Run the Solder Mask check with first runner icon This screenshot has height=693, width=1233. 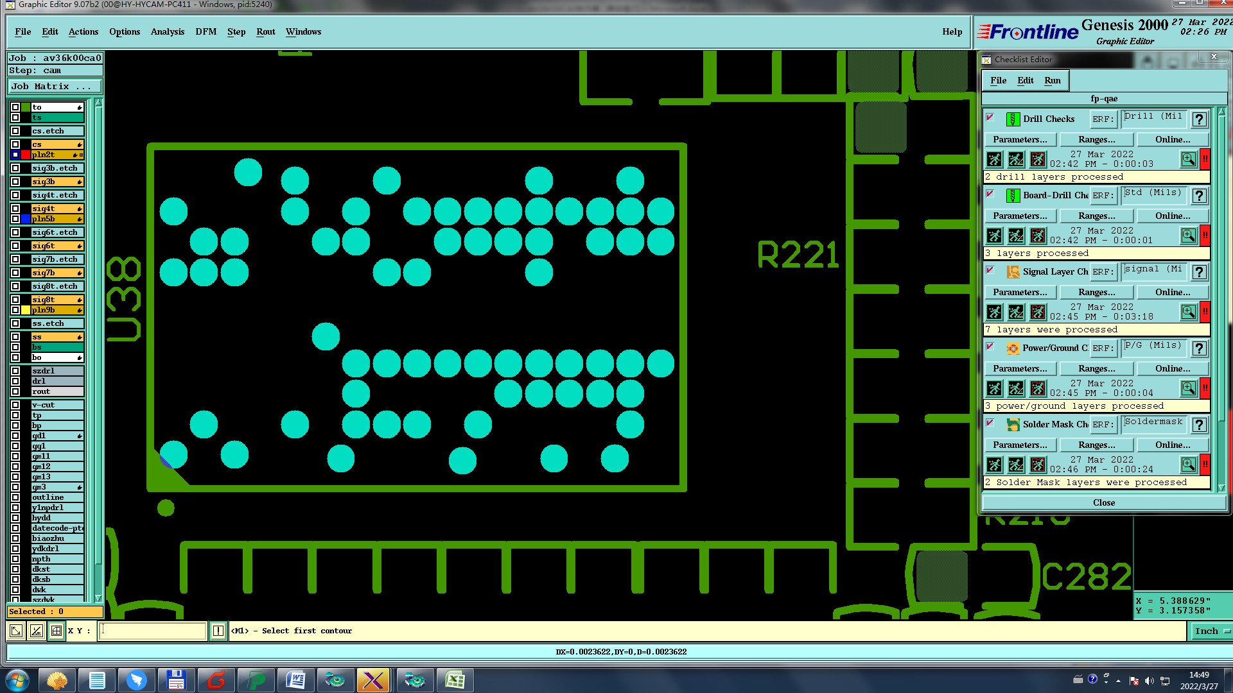click(994, 465)
